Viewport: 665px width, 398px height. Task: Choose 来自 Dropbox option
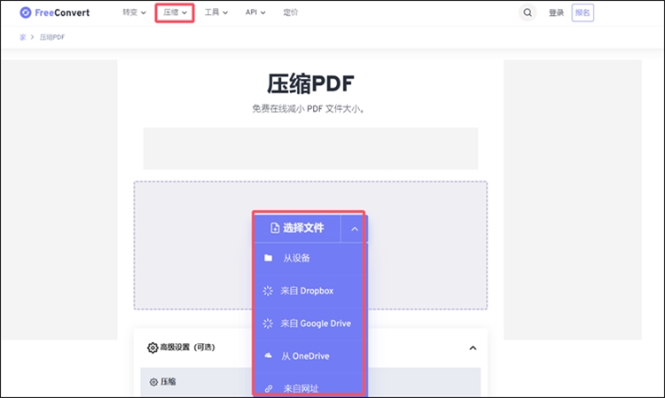(x=309, y=291)
